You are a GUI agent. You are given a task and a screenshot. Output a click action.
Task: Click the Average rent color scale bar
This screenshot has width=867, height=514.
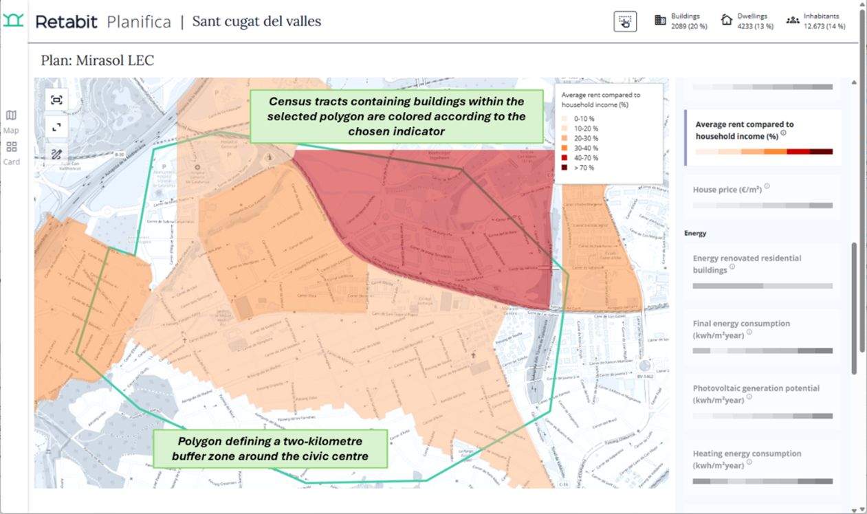point(763,152)
